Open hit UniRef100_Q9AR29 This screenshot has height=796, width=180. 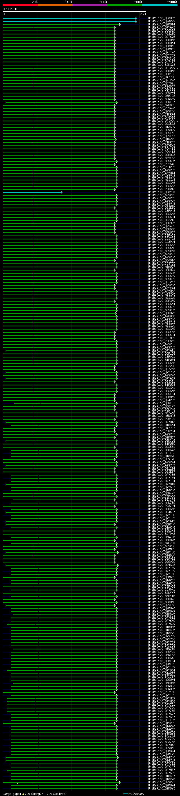click(161, 21)
